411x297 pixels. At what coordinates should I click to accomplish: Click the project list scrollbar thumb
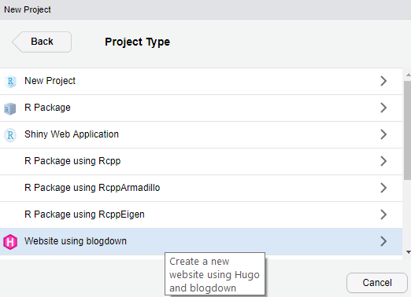pos(408,130)
